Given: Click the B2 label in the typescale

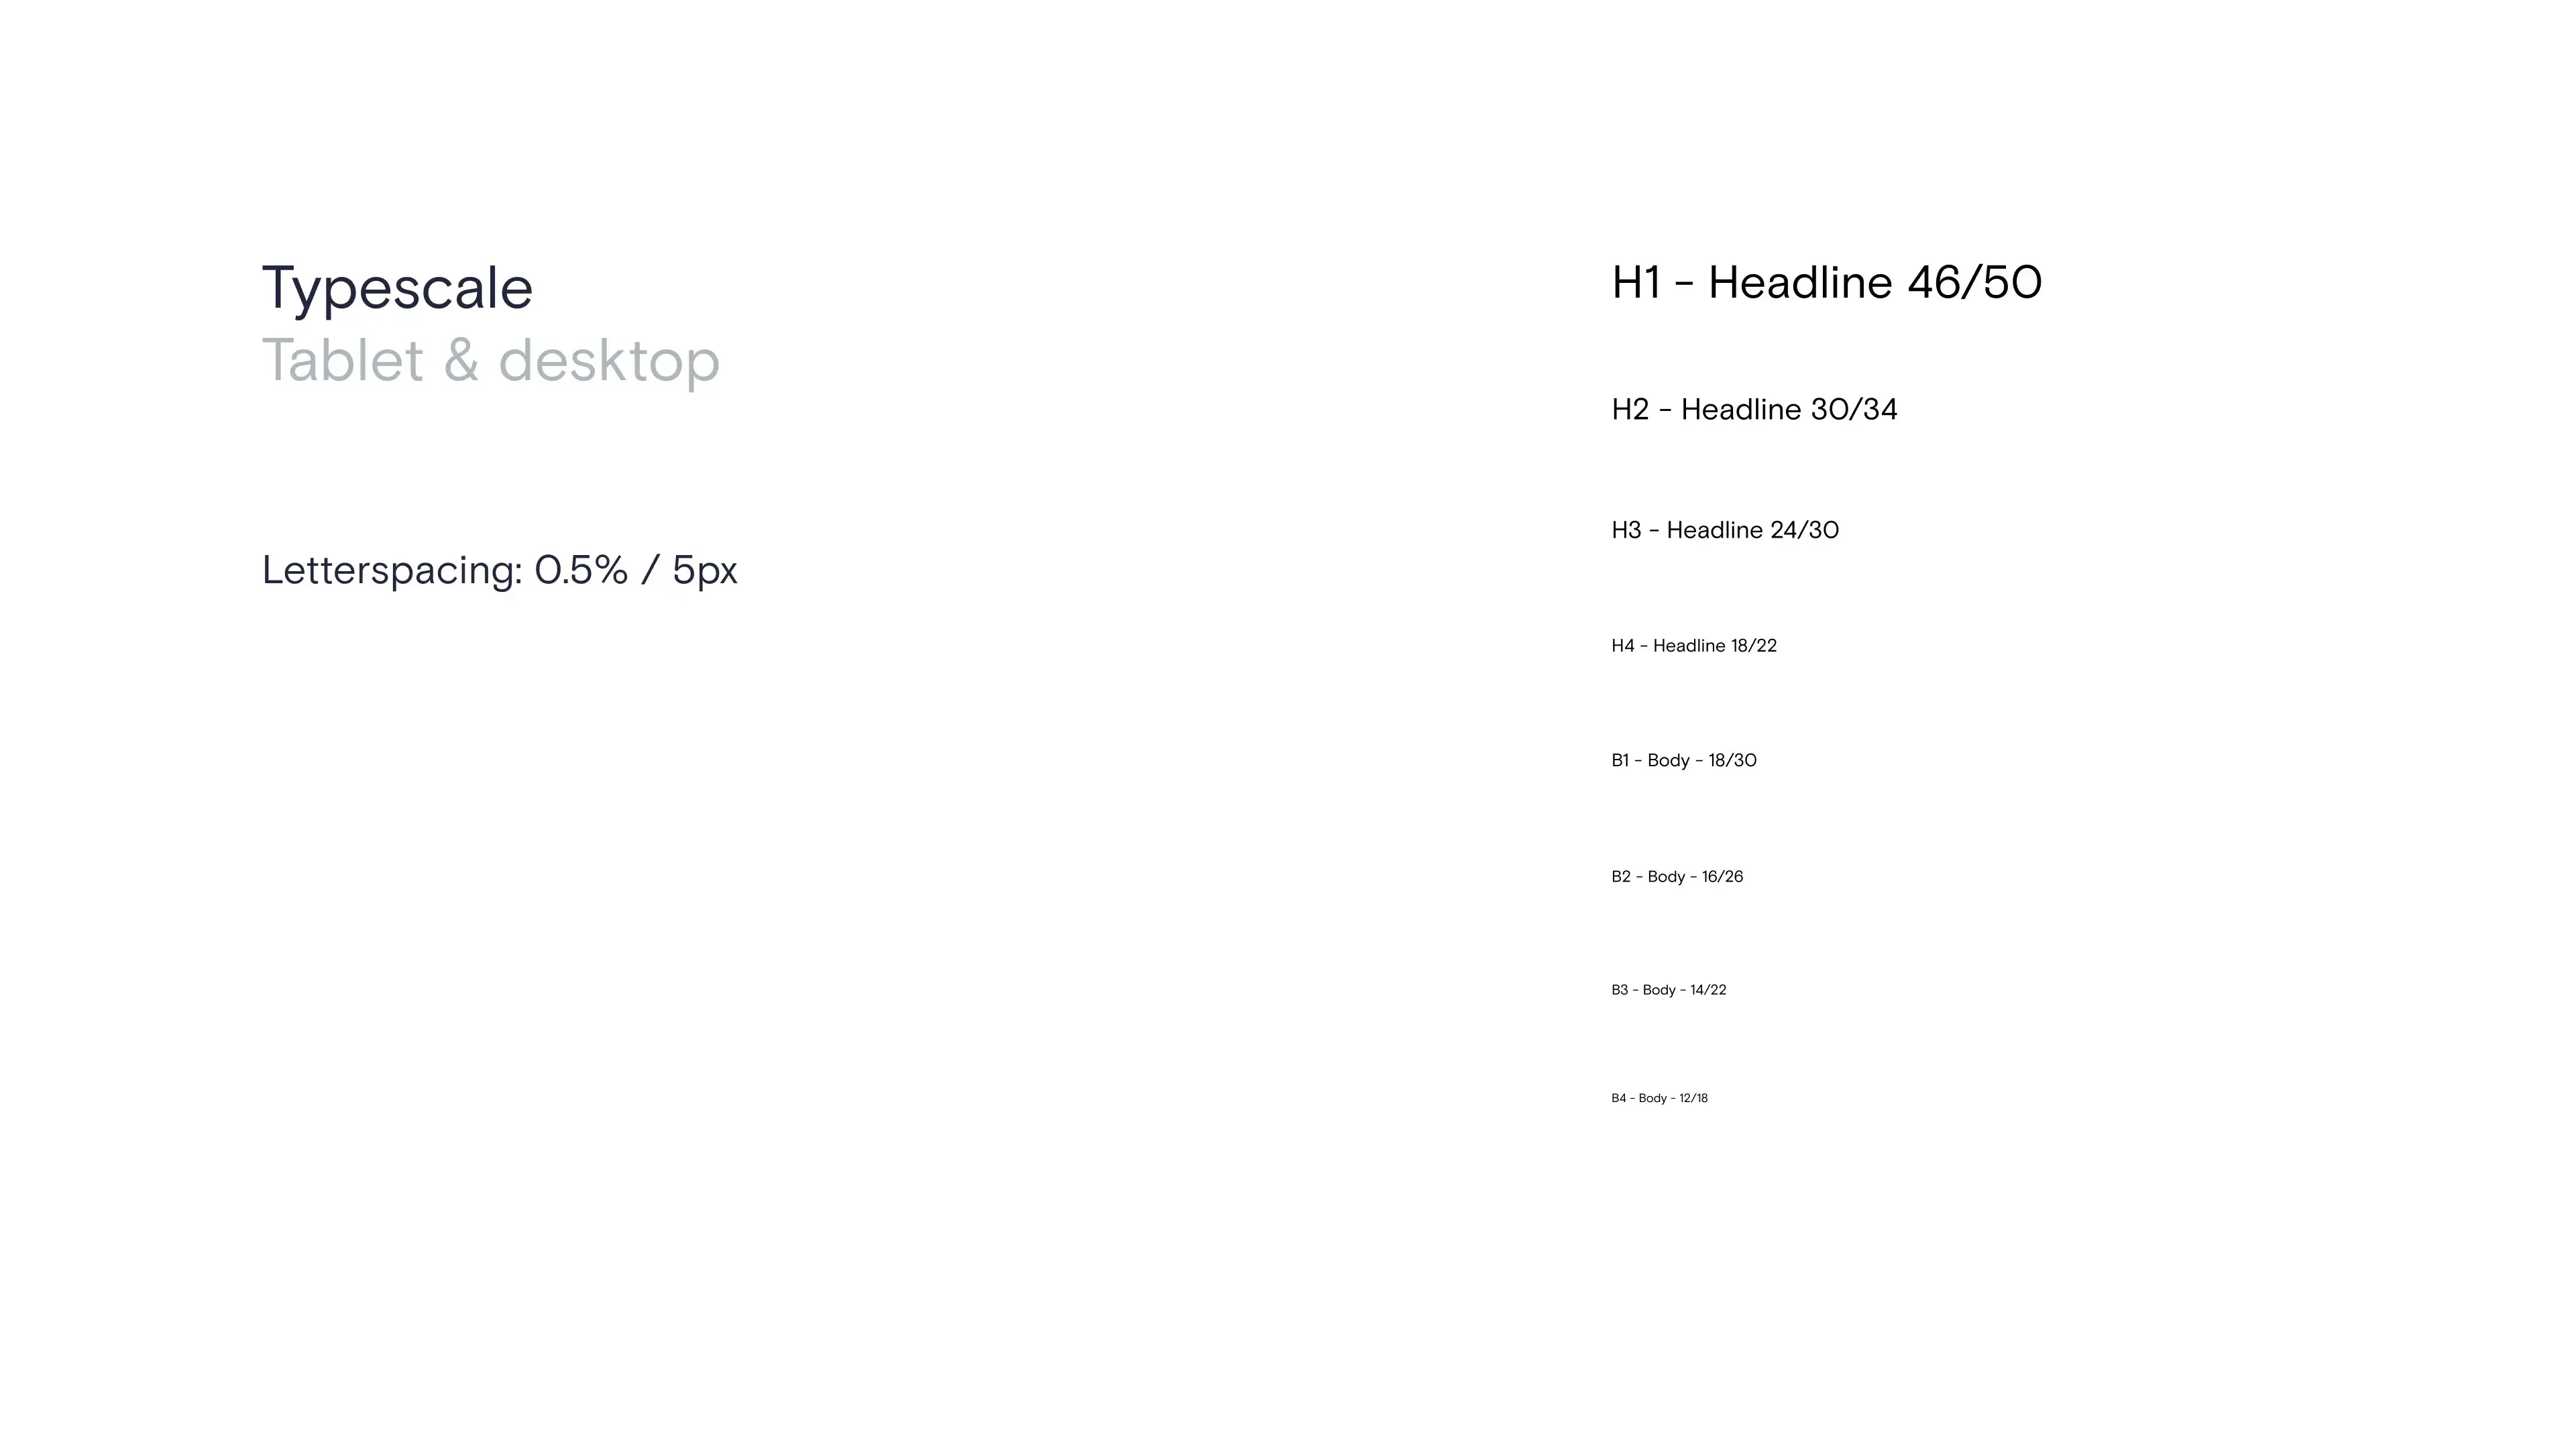Looking at the screenshot, I should pyautogui.click(x=1621, y=876).
